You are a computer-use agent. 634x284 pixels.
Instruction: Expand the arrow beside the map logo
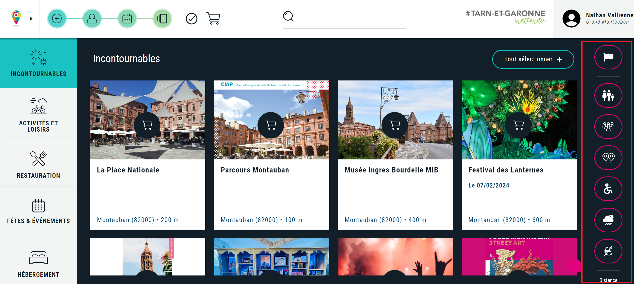coord(31,19)
